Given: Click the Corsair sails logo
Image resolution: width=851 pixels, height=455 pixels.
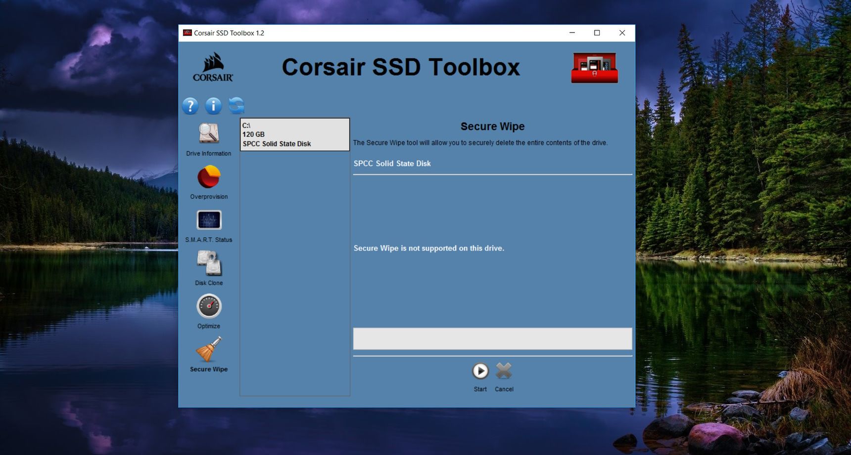Looking at the screenshot, I should tap(213, 67).
